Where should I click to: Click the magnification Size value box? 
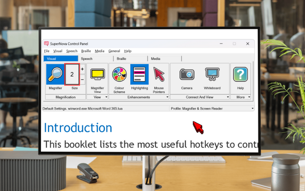pyautogui.click(x=72, y=74)
